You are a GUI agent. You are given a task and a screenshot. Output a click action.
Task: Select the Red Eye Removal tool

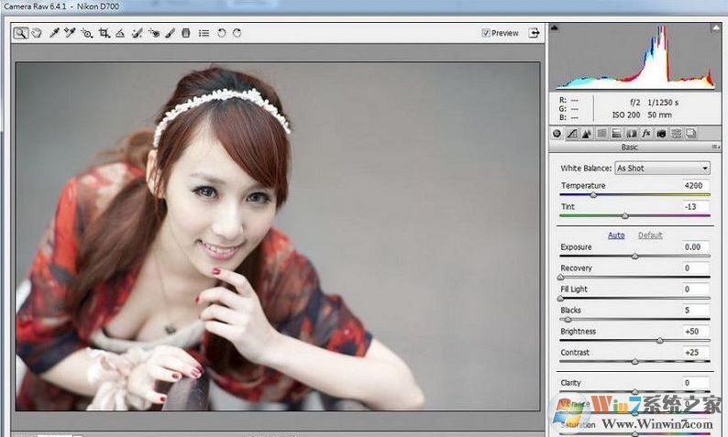pos(154,33)
